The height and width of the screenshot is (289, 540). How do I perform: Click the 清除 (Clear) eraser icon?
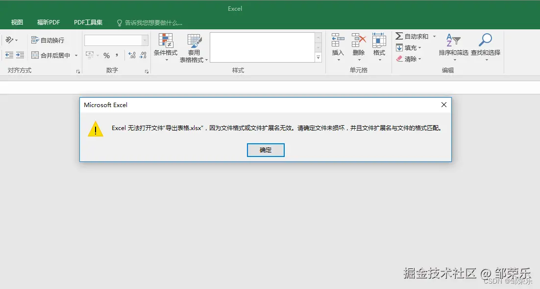click(x=399, y=59)
